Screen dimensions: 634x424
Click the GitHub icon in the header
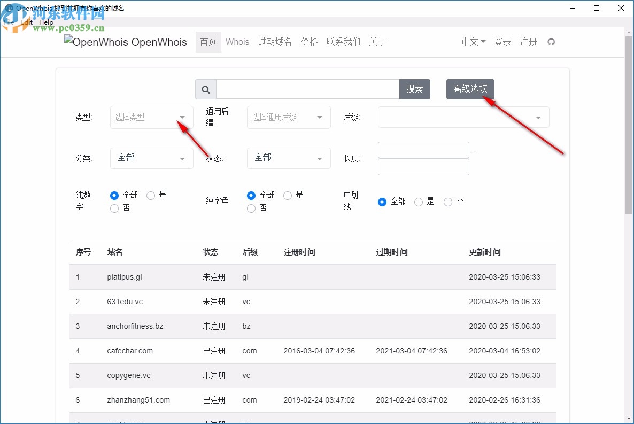tap(551, 42)
